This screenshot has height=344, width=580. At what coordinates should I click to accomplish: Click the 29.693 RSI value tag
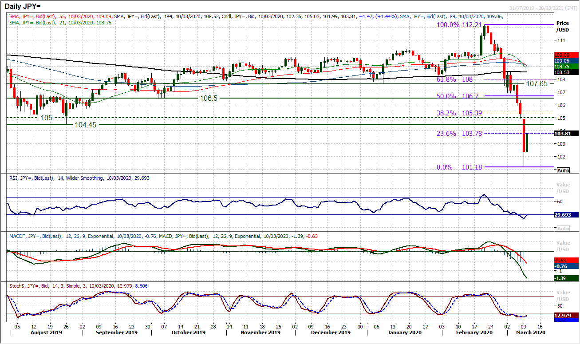[x=567, y=214]
